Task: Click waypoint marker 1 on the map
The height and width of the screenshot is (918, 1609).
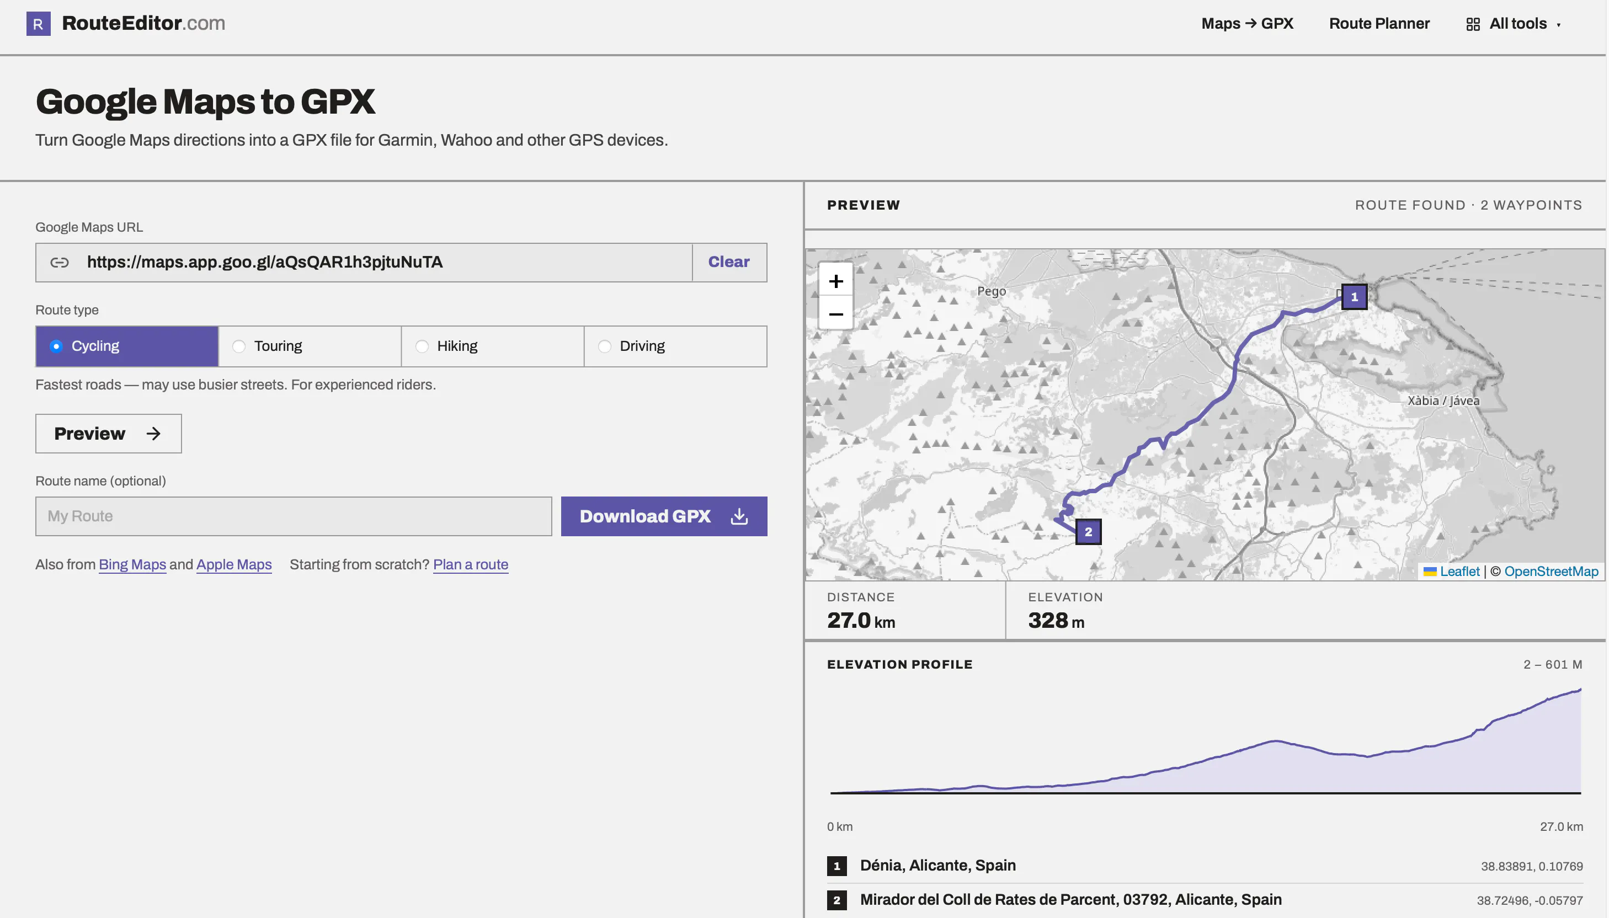Action: 1354,297
